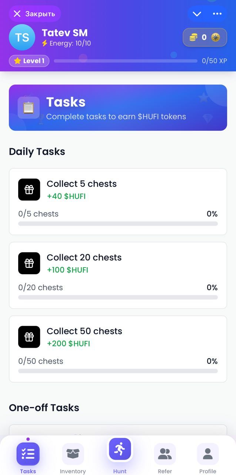Click the gift icon on 'Collect 50 chests'
Viewport: 236px width, 475px height.
coord(29,337)
